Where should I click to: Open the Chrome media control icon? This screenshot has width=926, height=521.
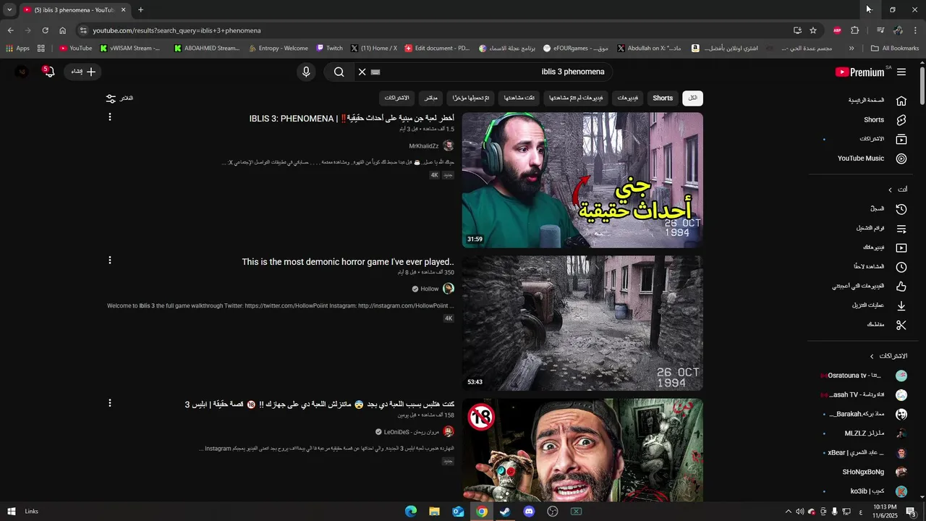880,30
